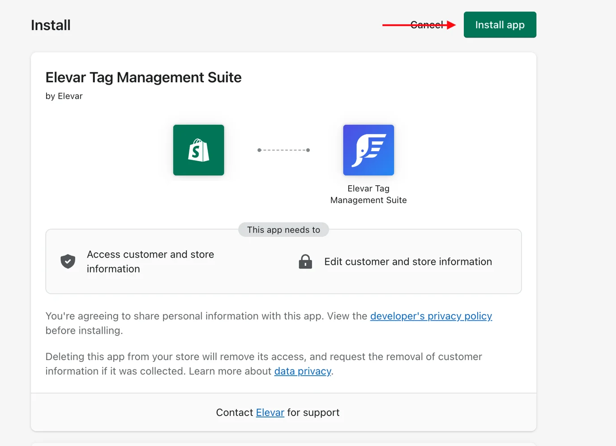Click the shield checkmark access icon
This screenshot has width=616, height=446.
[68, 261]
